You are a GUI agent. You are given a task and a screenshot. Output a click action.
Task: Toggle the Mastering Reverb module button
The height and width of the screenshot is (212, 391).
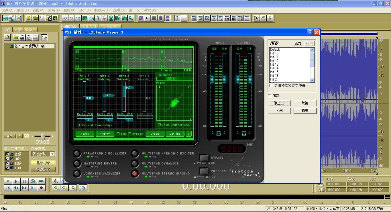click(x=77, y=164)
